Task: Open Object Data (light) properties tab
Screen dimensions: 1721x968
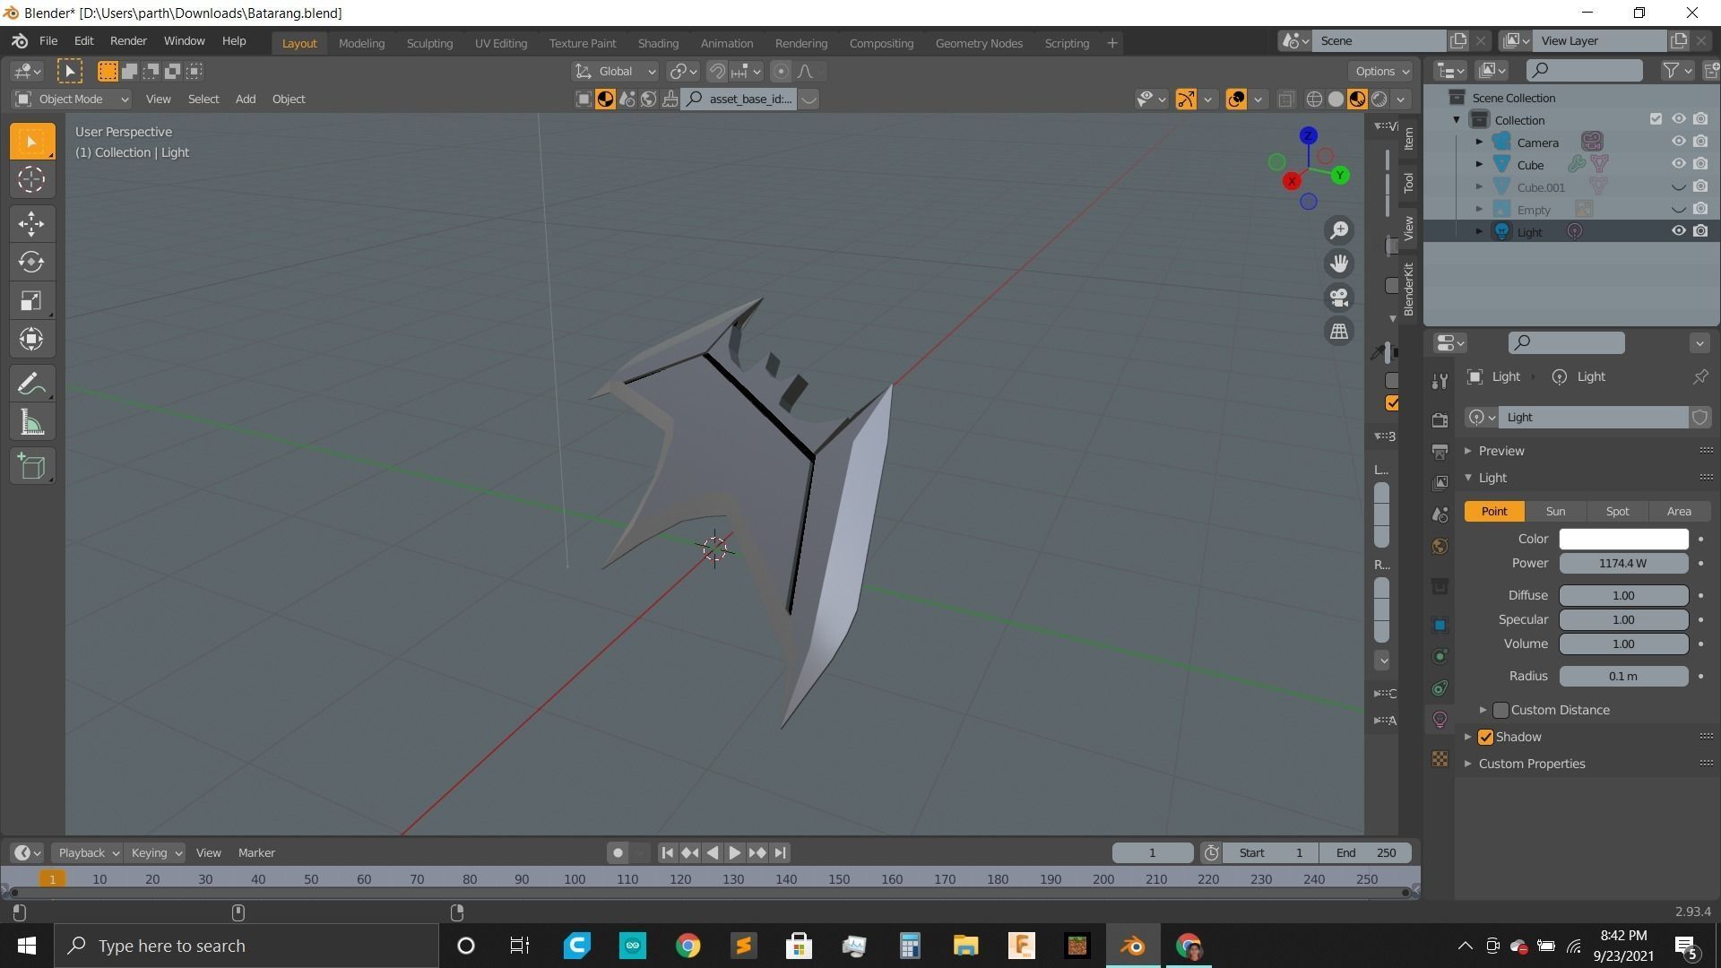Action: pyautogui.click(x=1440, y=720)
